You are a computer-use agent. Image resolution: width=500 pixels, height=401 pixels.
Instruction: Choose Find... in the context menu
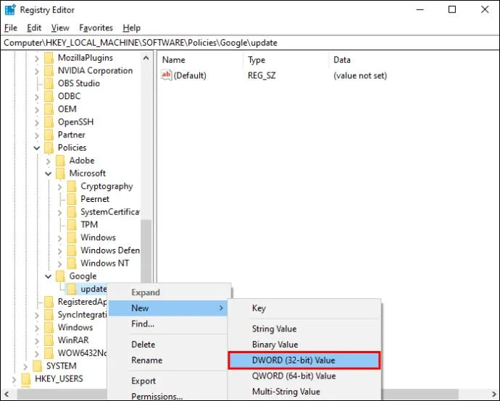[168, 324]
